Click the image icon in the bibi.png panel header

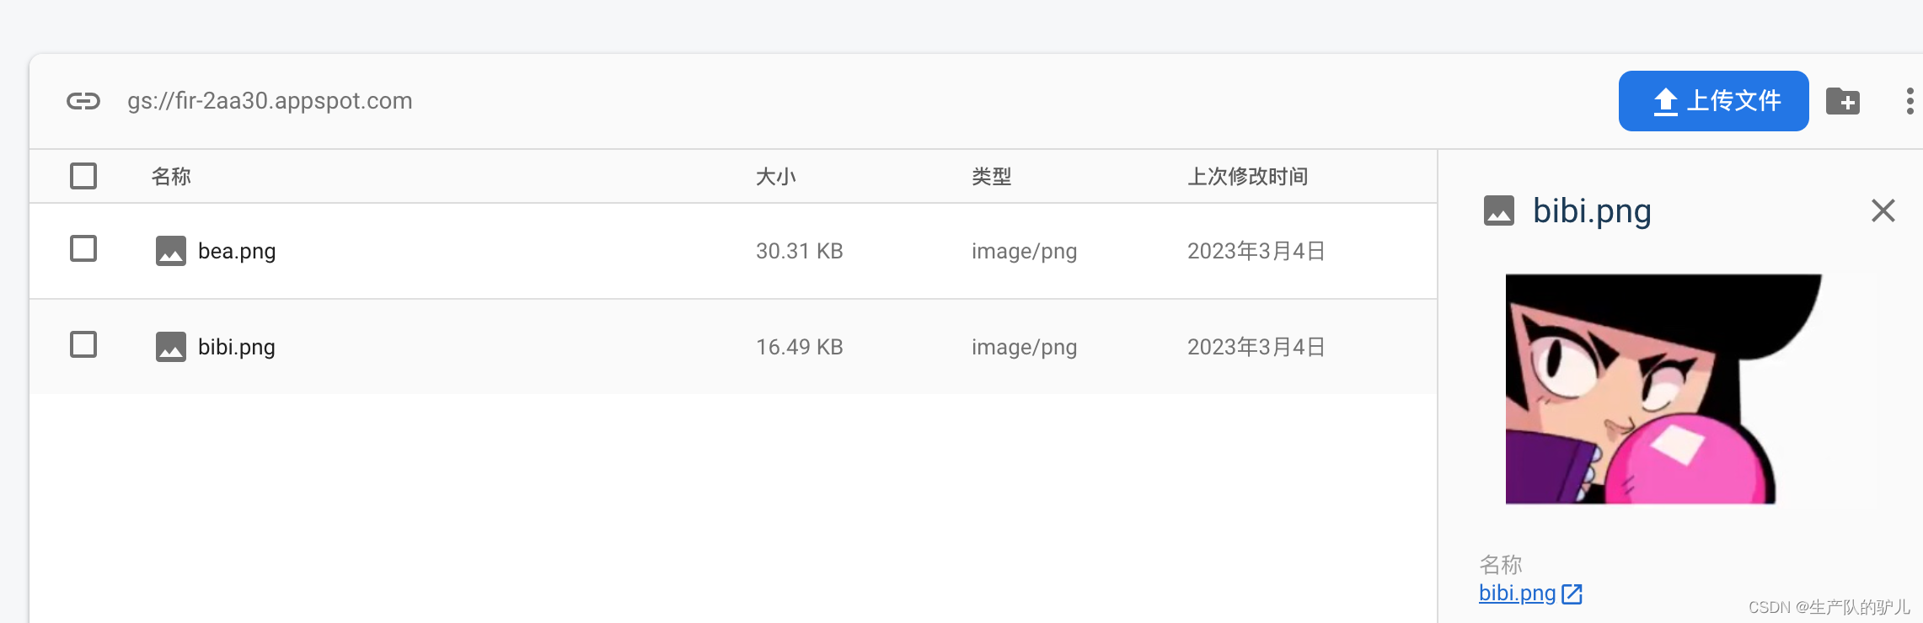pos(1498,211)
